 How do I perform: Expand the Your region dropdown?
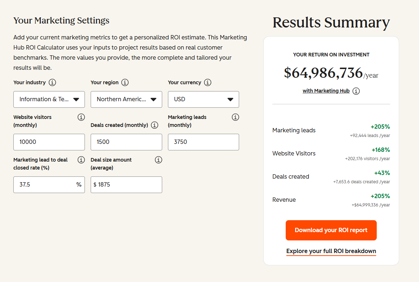pos(126,99)
